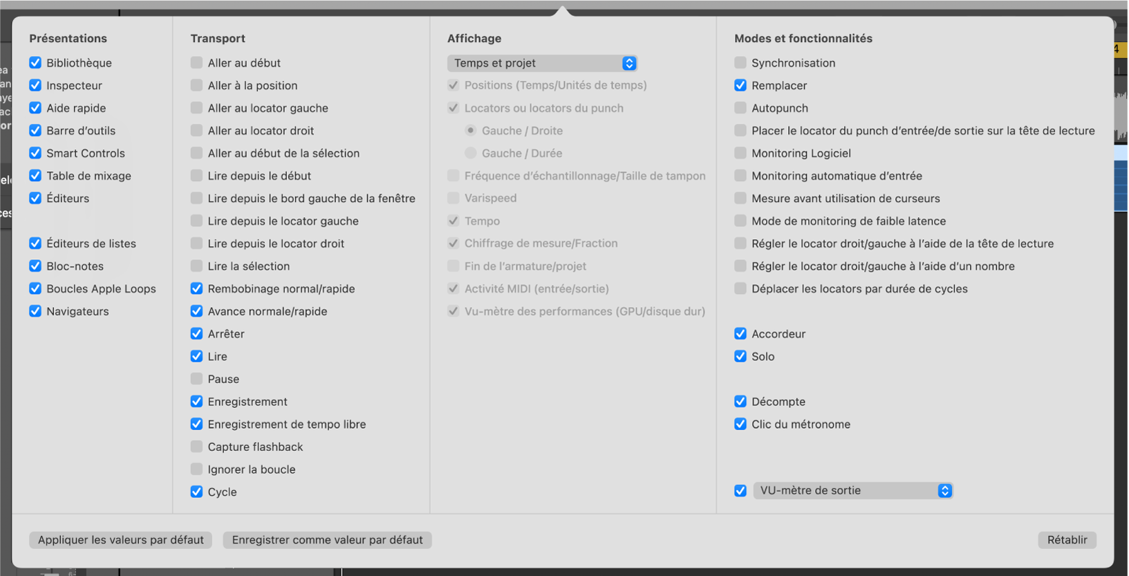The image size is (1129, 576).
Task: Click Enregistrer comme valeur par défaut
Action: 327,540
